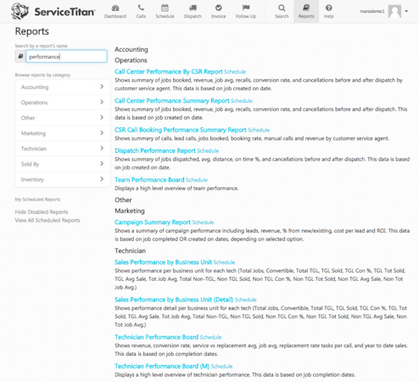
Task: Open Technician Performance Board report
Action: [x=156, y=337]
